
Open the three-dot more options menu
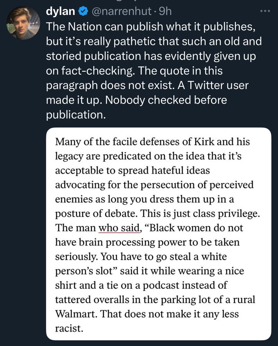(265, 11)
